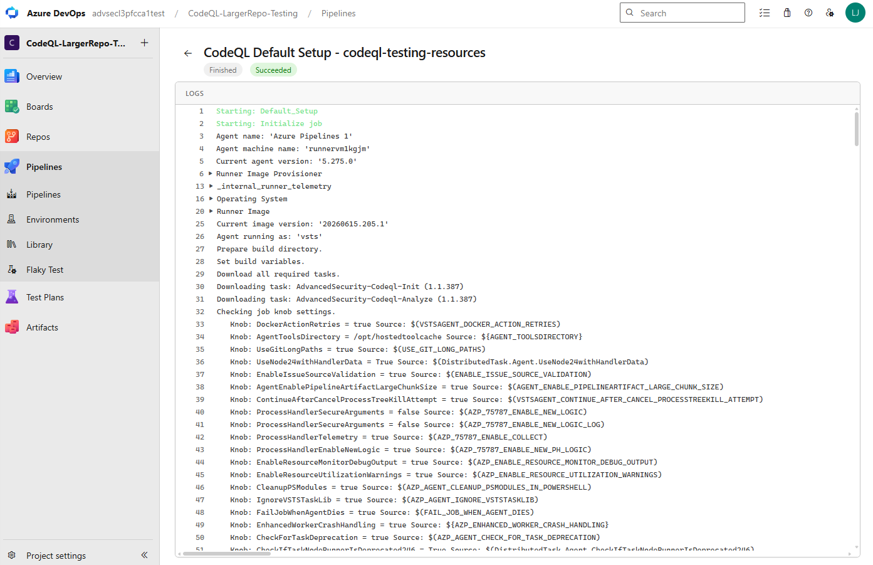
Task: Open Project settings link
Action: [56, 556]
